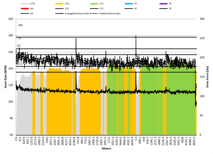Click the 200 tick on heart rate axis

[x=11, y=19]
